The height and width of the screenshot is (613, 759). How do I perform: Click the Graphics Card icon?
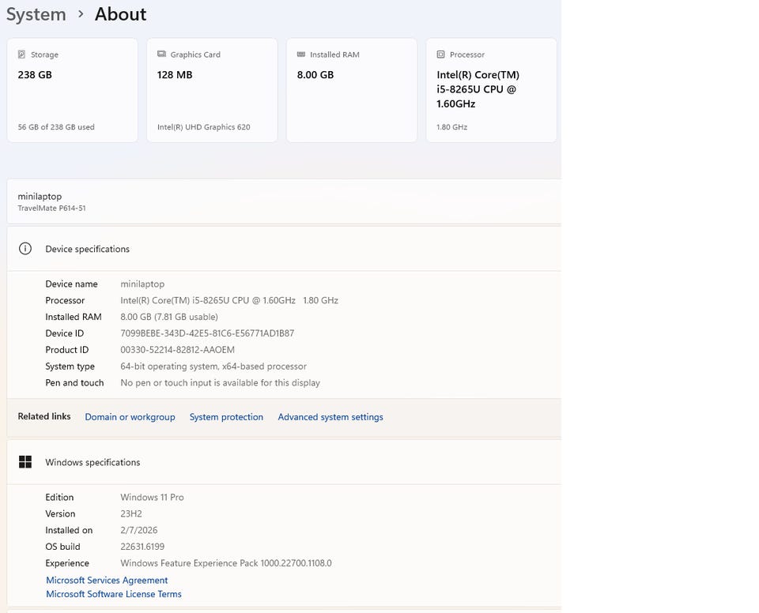pos(161,55)
